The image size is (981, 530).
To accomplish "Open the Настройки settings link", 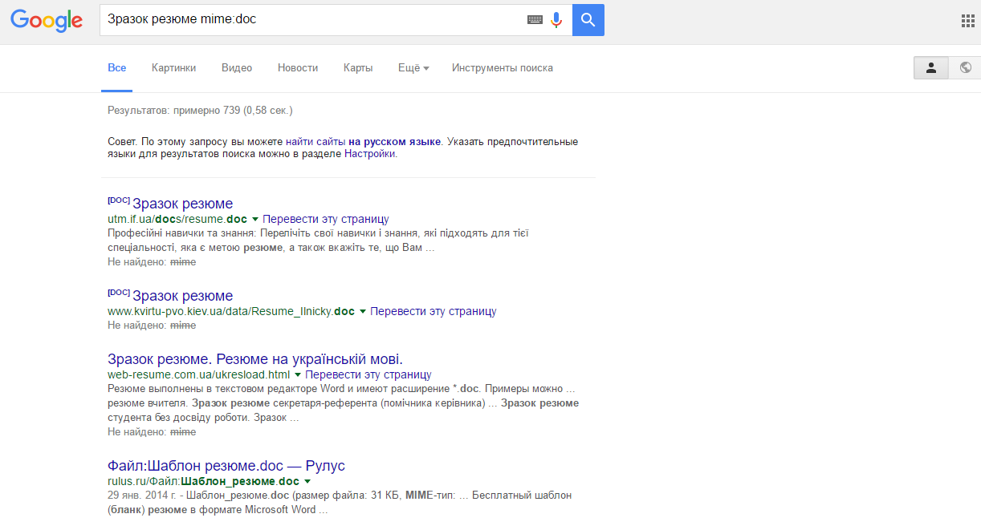I will (370, 154).
